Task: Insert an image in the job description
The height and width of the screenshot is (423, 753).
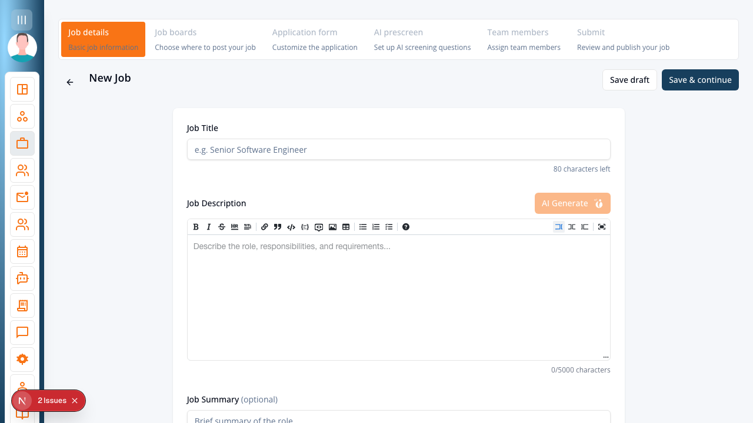Action: tap(333, 227)
